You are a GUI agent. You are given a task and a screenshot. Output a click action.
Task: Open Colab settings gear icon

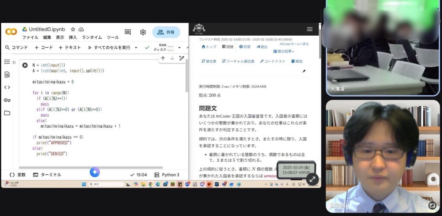[x=143, y=32]
